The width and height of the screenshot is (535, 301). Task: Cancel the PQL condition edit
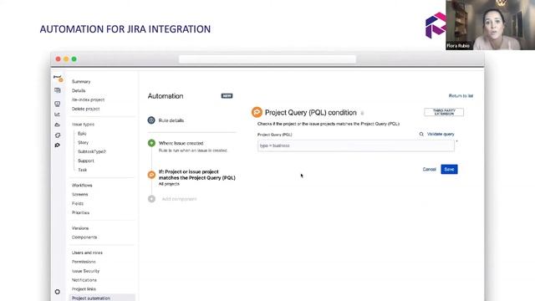[429, 169]
